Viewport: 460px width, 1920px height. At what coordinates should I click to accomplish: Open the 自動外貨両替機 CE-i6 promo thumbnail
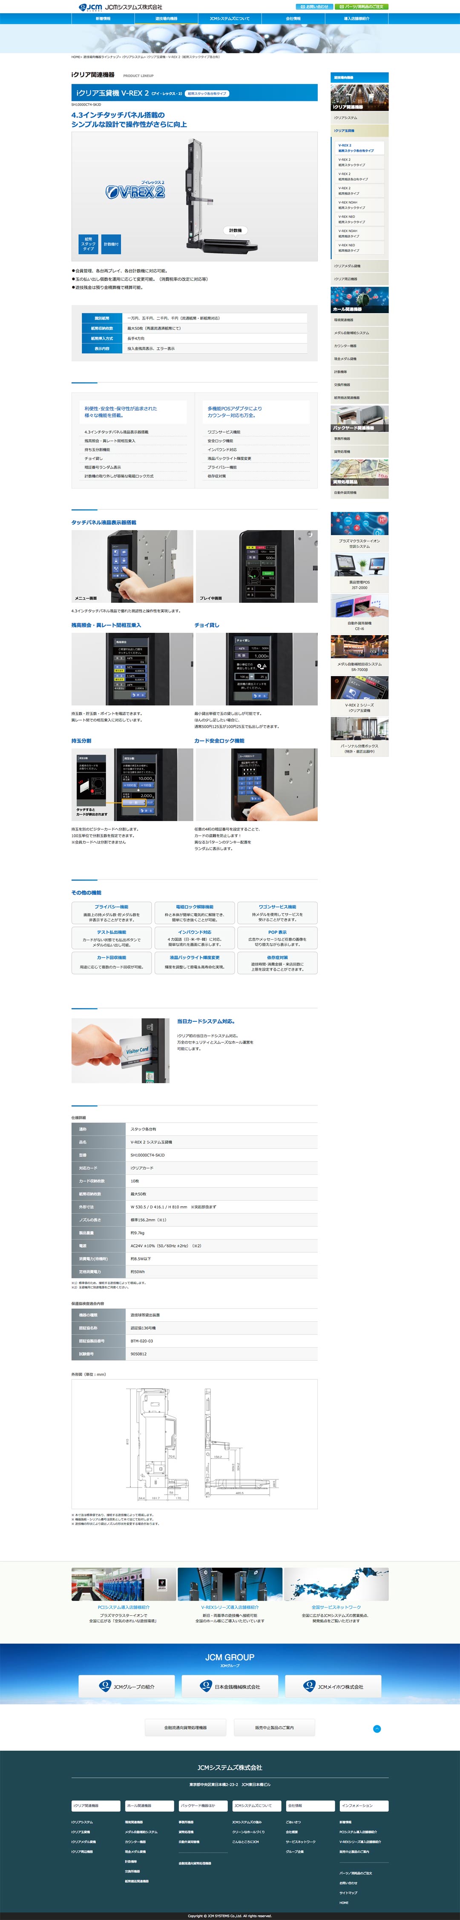pos(359,614)
